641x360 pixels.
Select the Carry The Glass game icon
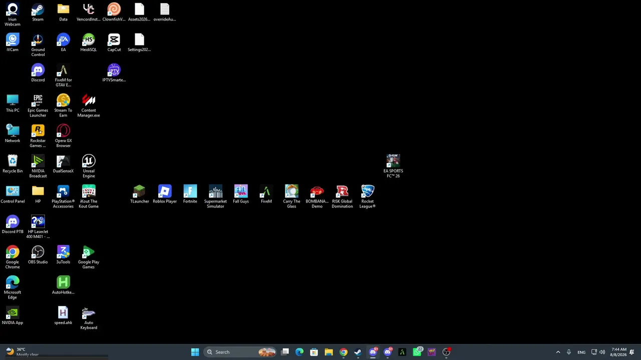pos(291,197)
